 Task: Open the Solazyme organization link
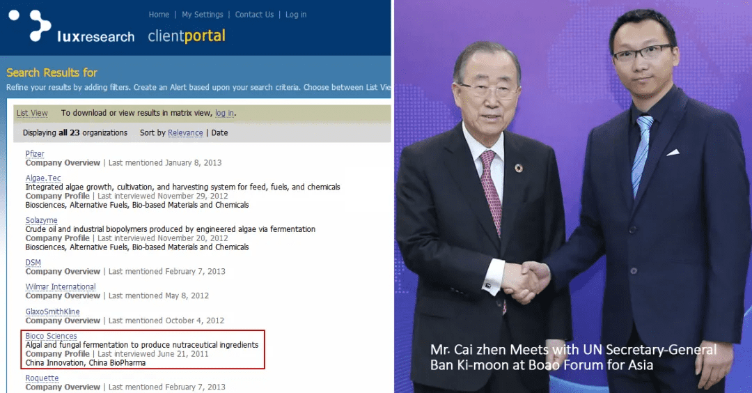pos(41,220)
